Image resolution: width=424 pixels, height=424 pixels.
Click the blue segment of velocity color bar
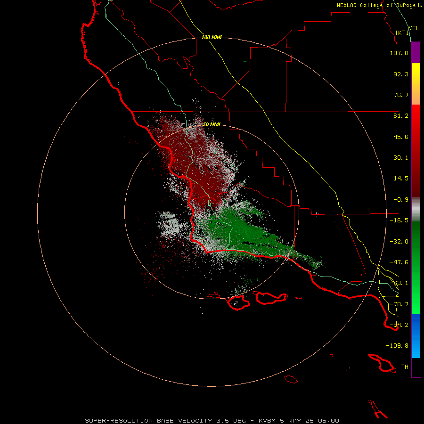(x=416, y=336)
